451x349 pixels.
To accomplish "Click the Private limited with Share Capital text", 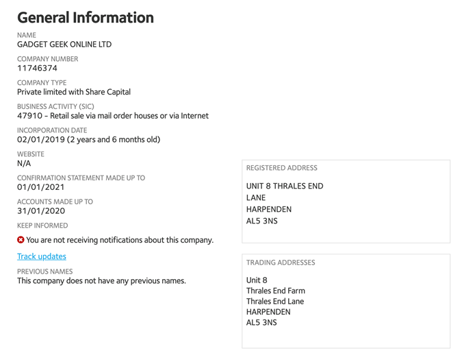I will pyautogui.click(x=74, y=92).
